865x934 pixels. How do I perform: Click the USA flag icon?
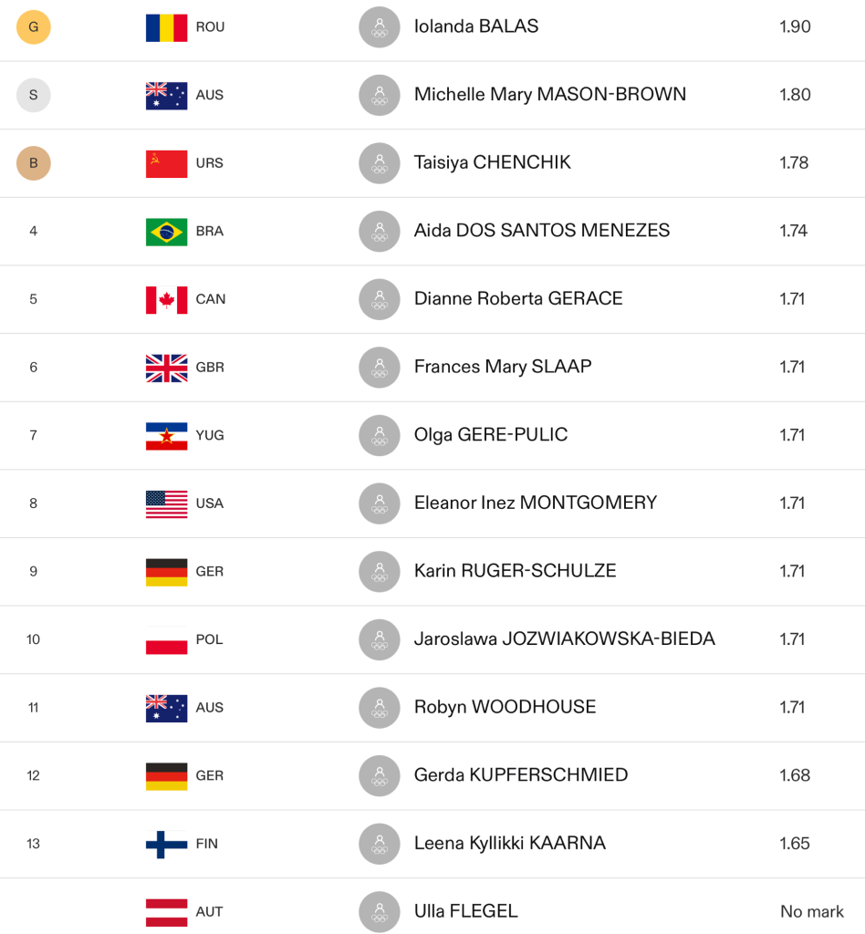click(167, 503)
